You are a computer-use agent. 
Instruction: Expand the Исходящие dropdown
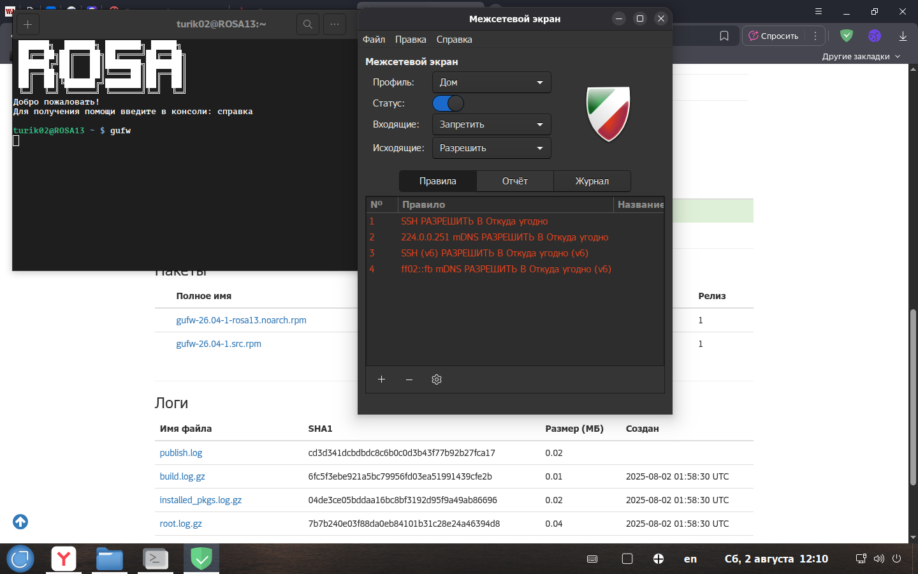click(x=491, y=148)
